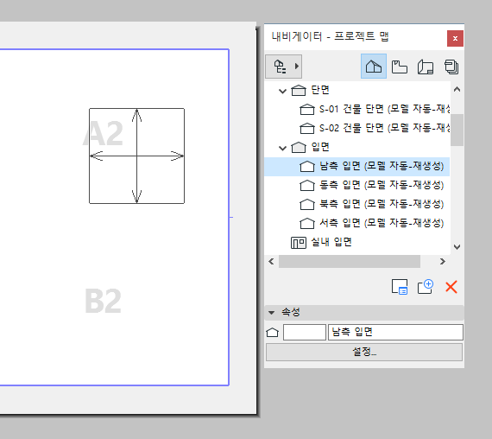Open the navigator project chooser dropdown

point(283,67)
